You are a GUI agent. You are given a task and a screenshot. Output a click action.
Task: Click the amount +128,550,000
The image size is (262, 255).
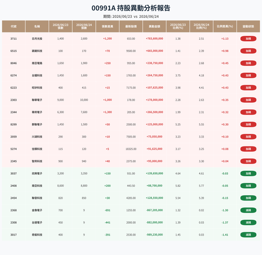[155, 198]
